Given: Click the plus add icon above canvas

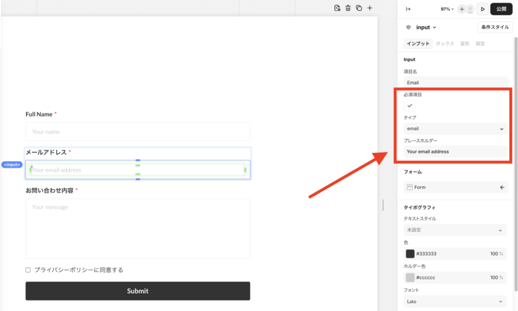Looking at the screenshot, I should point(370,8).
